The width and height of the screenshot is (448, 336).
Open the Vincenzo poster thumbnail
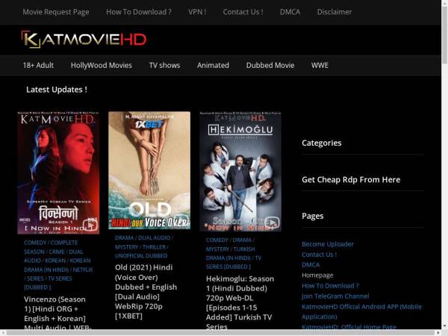(x=58, y=173)
